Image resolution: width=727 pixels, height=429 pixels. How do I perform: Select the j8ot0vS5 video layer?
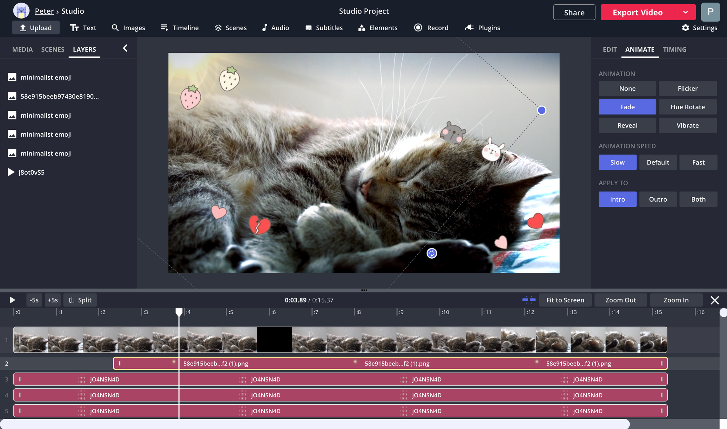click(x=31, y=172)
